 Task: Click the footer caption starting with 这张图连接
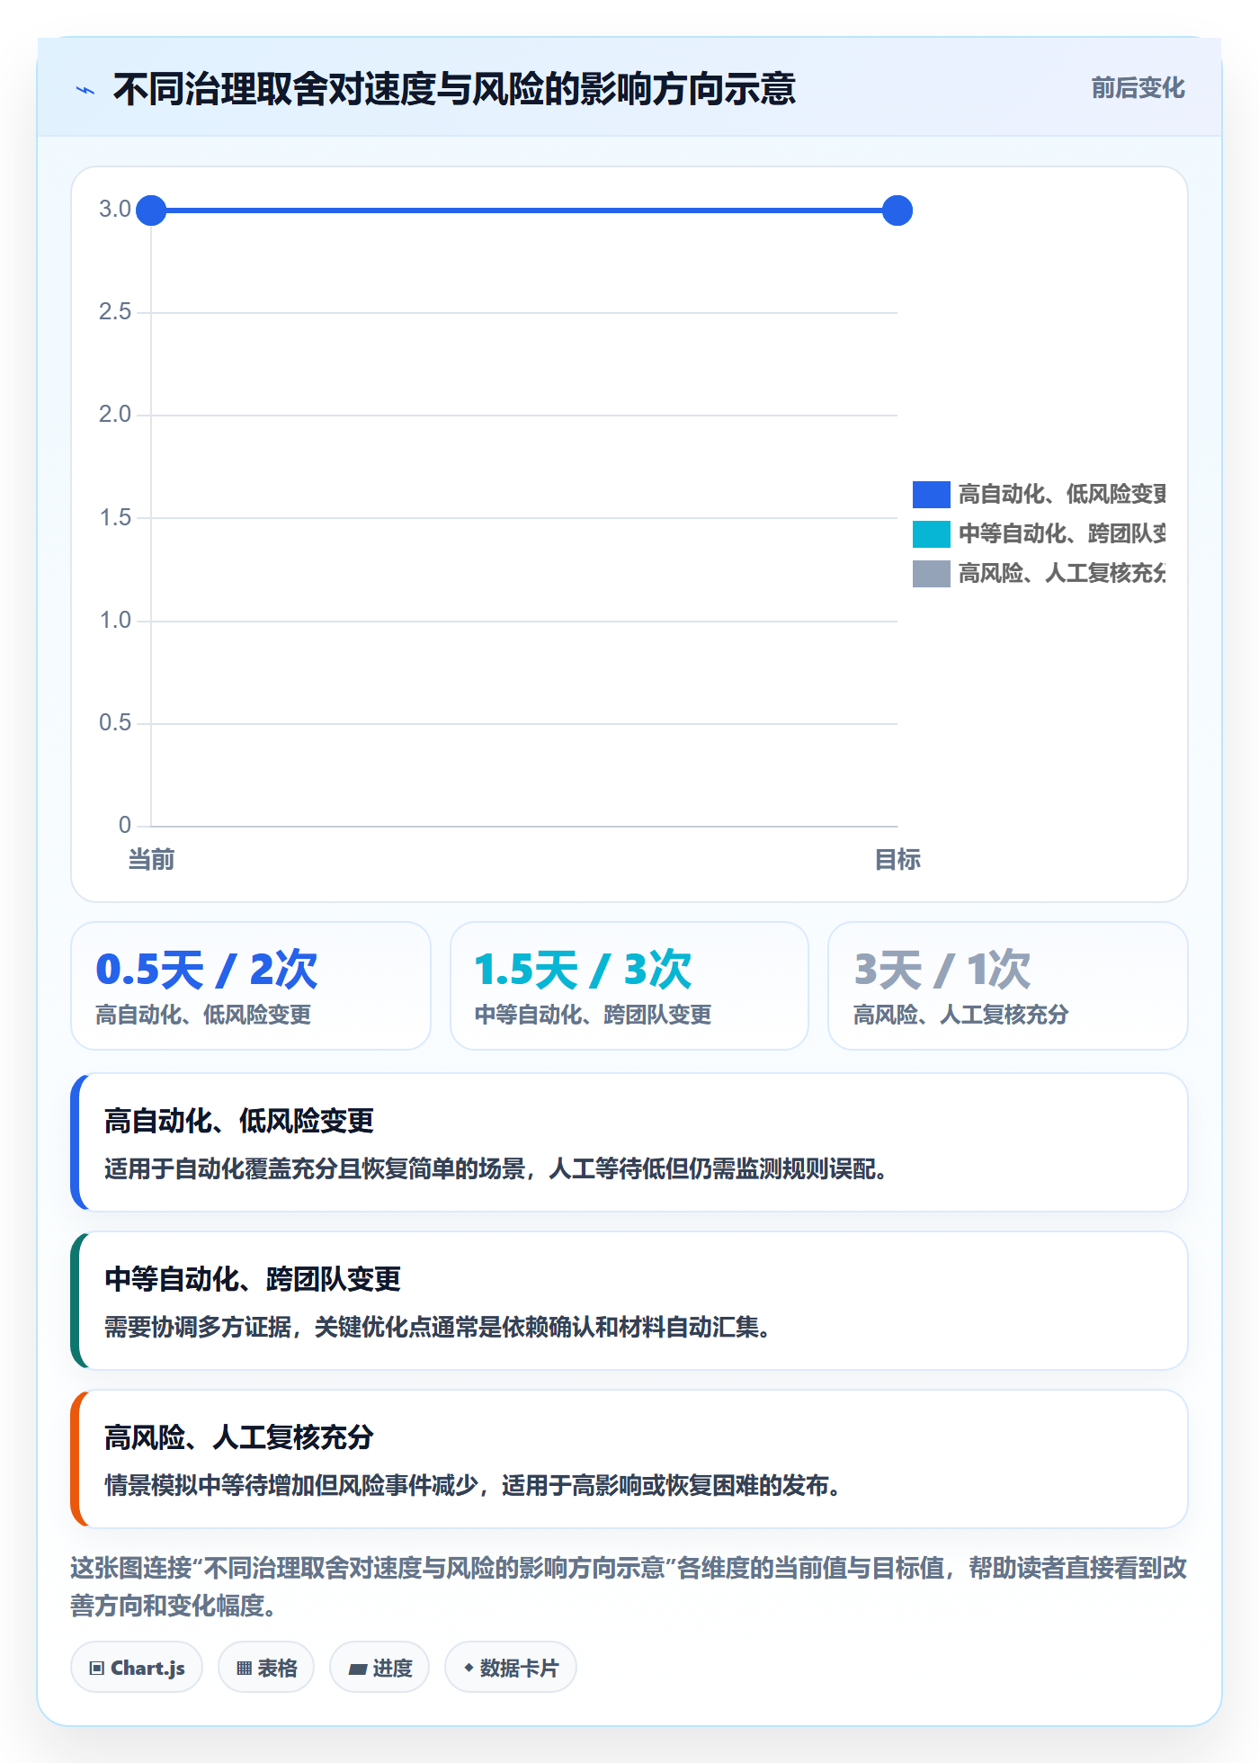(x=629, y=1587)
